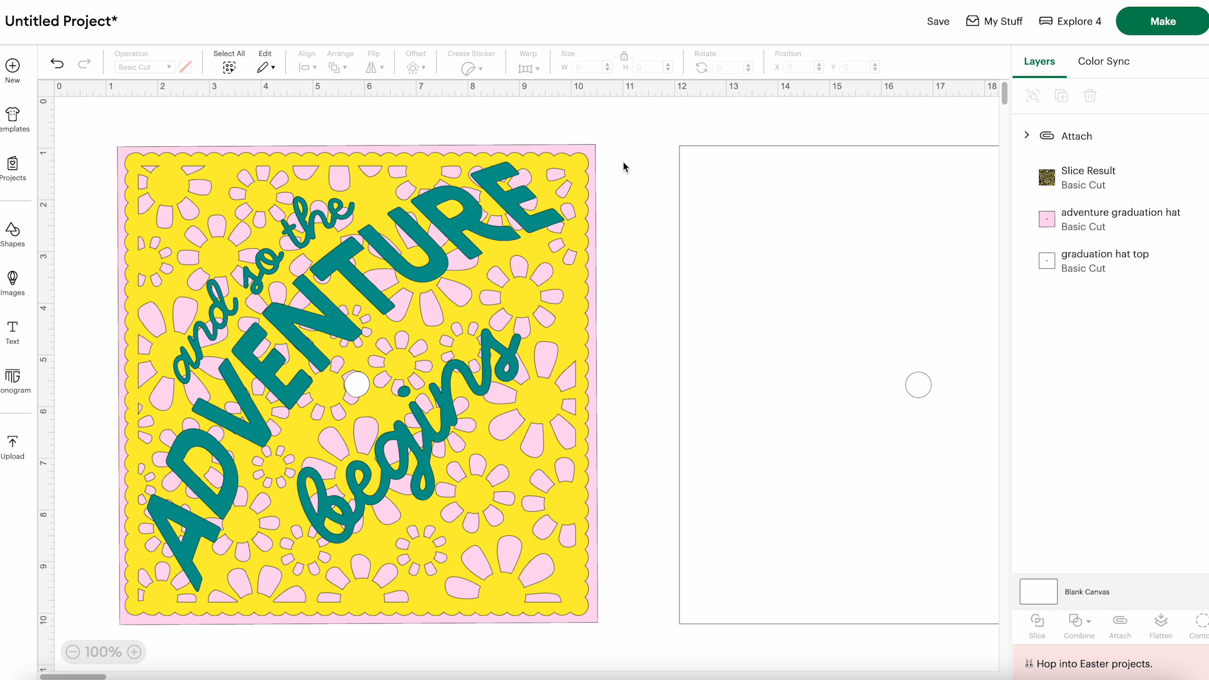The width and height of the screenshot is (1209, 680).
Task: Select the graduation hat top layer
Action: [x=1111, y=261]
